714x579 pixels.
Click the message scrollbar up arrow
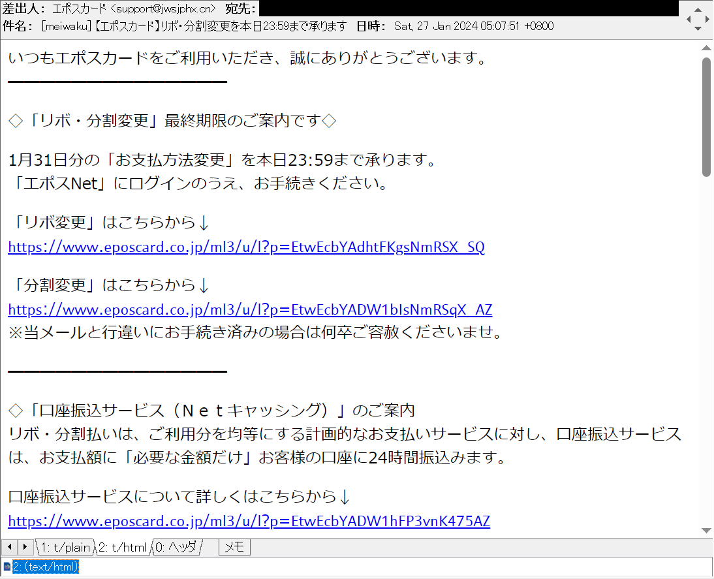706,48
